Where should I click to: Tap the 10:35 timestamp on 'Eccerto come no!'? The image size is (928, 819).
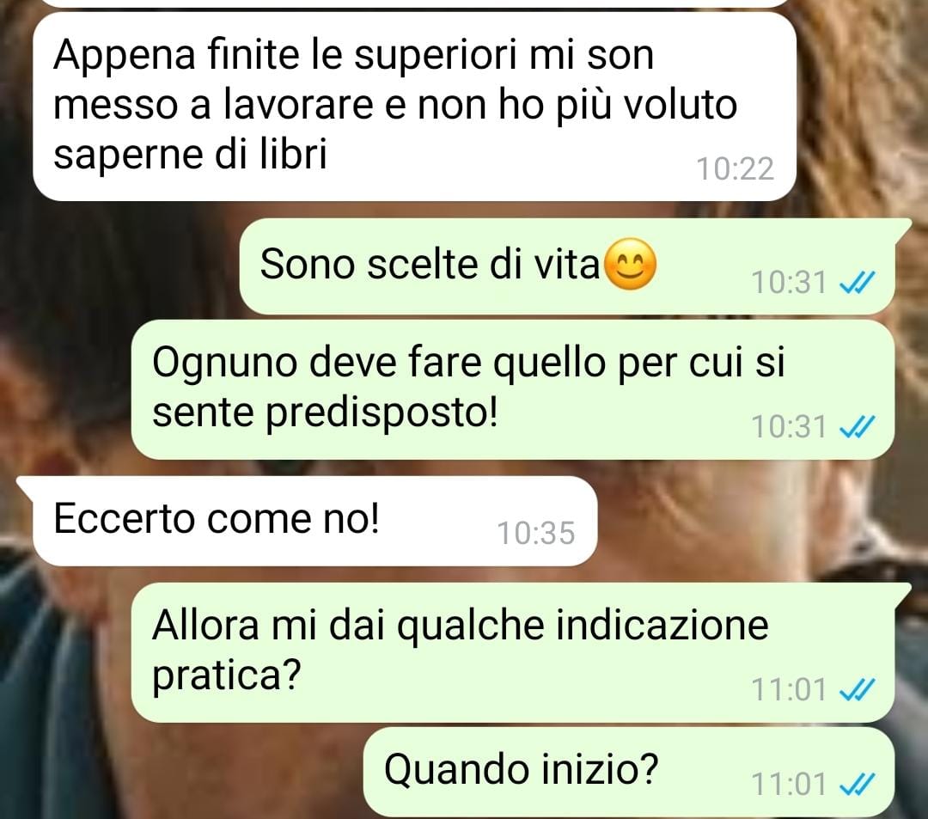(535, 533)
